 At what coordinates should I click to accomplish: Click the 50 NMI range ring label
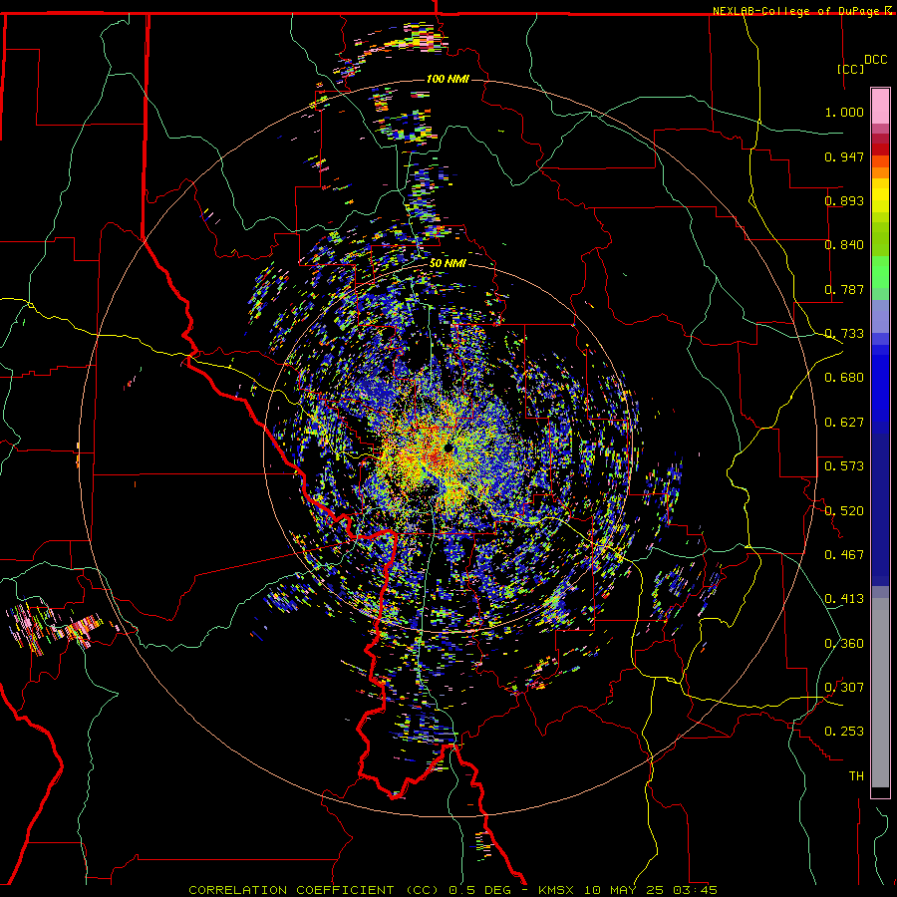448,263
